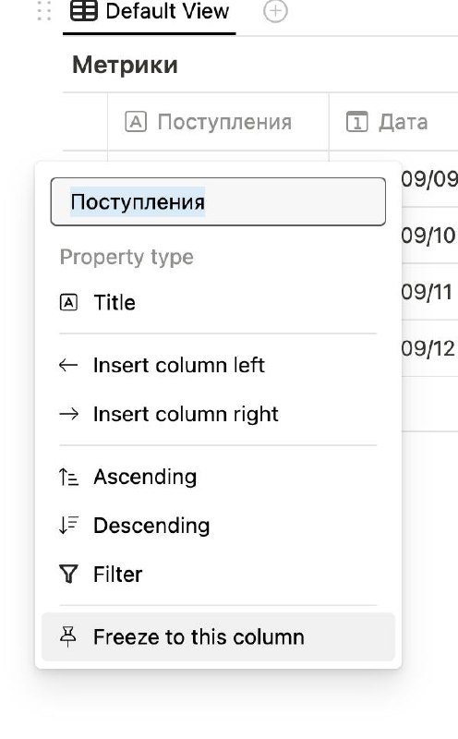Open the Default View tab
Screen dimensions: 458x739
click(150, 11)
